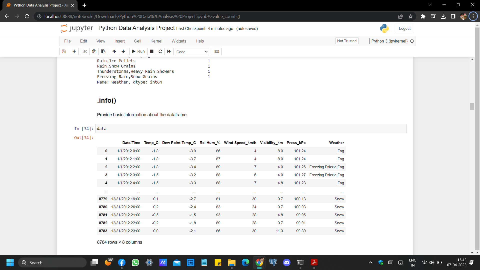Open the command palette keyboard icon
Screen dimensions: 480x270
click(217, 51)
